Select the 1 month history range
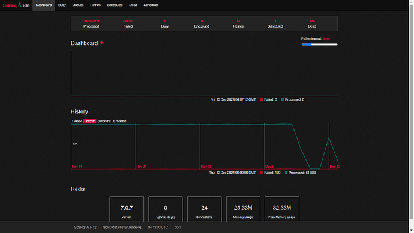The width and height of the screenshot is (414, 233). coord(89,121)
